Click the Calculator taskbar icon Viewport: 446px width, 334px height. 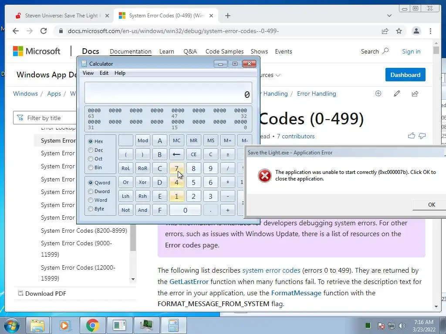[173, 325]
